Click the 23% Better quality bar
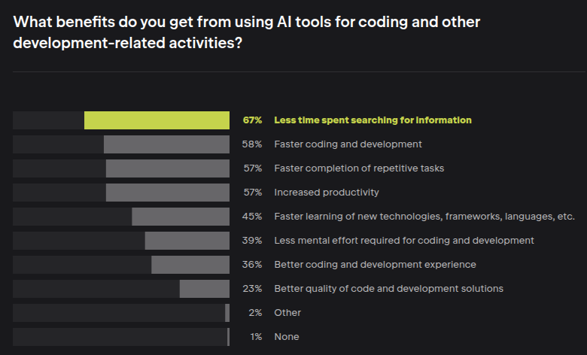 [x=204, y=289]
